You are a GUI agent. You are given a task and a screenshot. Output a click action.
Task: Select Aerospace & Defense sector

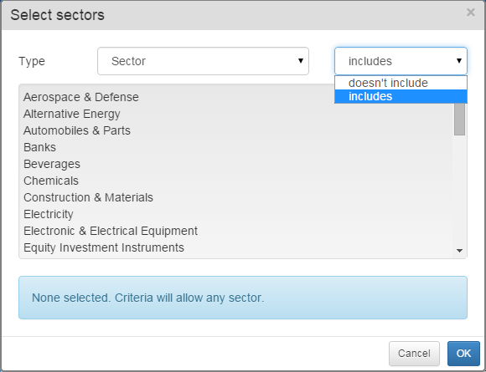(81, 97)
